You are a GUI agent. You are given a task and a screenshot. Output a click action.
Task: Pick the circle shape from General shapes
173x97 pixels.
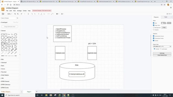6,37
